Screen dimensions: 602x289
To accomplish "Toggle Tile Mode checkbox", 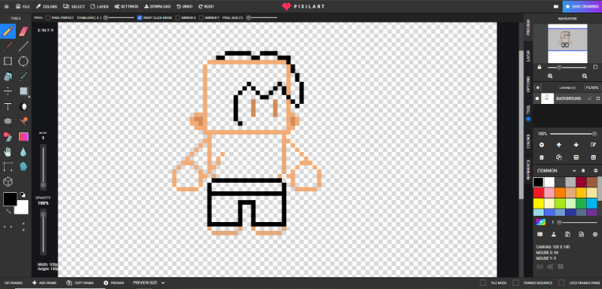I will pyautogui.click(x=483, y=283).
